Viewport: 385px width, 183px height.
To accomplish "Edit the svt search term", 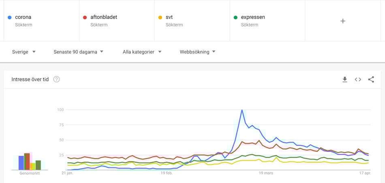I will tap(169, 17).
